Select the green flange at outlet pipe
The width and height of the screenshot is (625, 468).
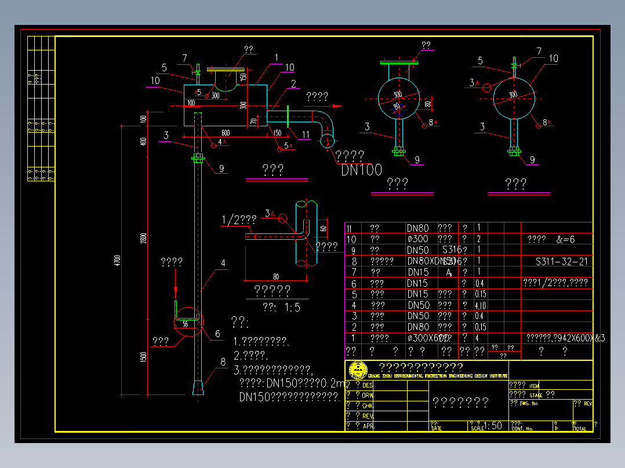coord(288,116)
